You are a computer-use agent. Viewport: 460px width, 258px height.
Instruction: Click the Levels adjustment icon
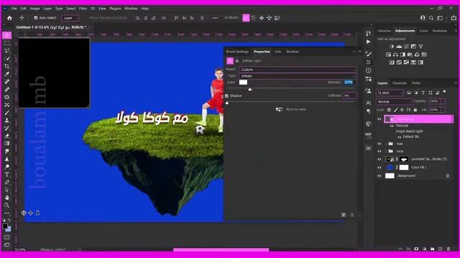tap(399, 47)
